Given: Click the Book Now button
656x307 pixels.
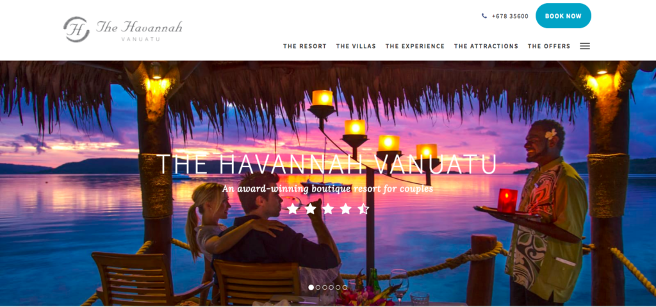Looking at the screenshot, I should (563, 16).
